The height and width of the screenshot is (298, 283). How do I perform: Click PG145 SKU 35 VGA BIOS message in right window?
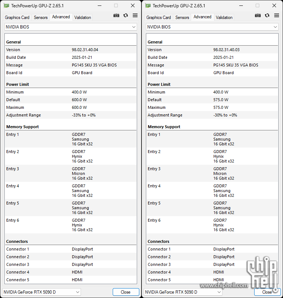pos(236,65)
